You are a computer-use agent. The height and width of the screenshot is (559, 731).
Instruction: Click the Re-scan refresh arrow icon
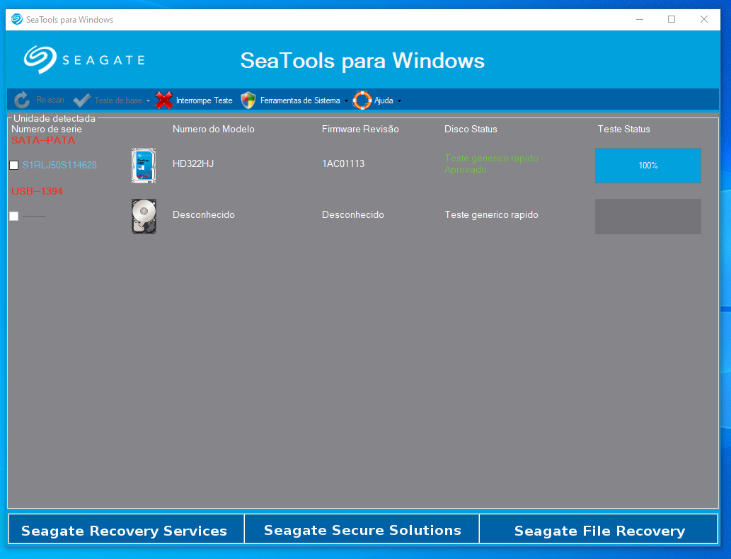click(x=22, y=100)
